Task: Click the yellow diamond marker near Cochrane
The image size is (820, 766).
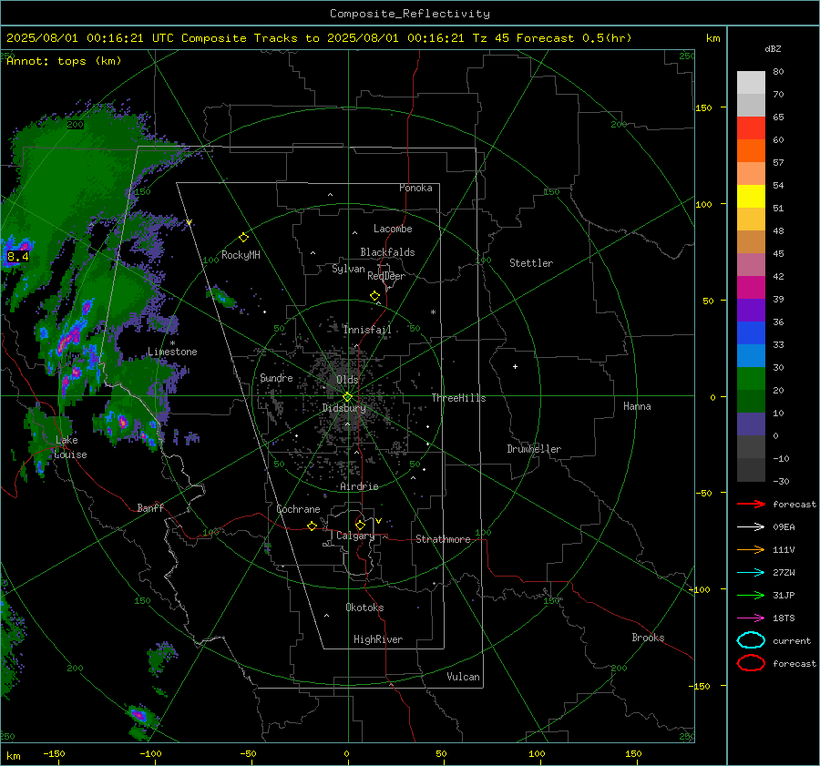Action: pos(312,526)
